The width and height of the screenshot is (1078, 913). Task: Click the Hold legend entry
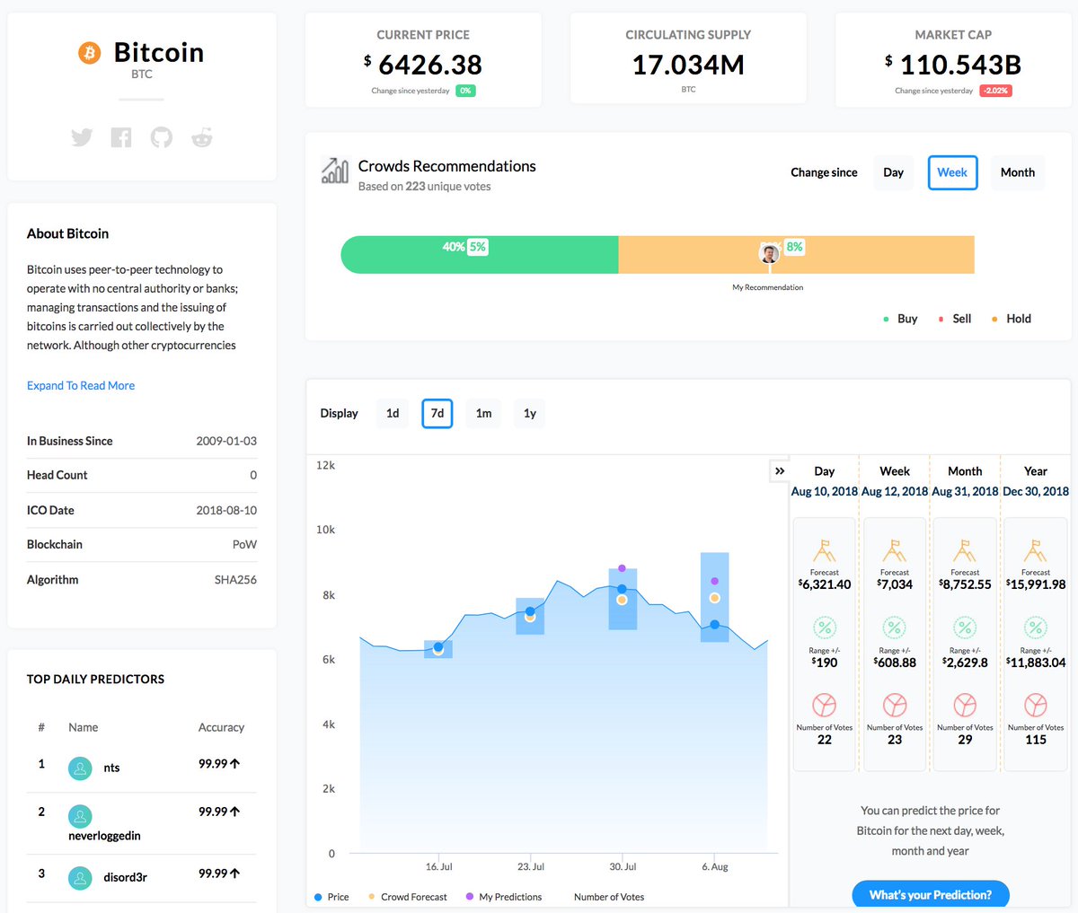click(x=1012, y=319)
